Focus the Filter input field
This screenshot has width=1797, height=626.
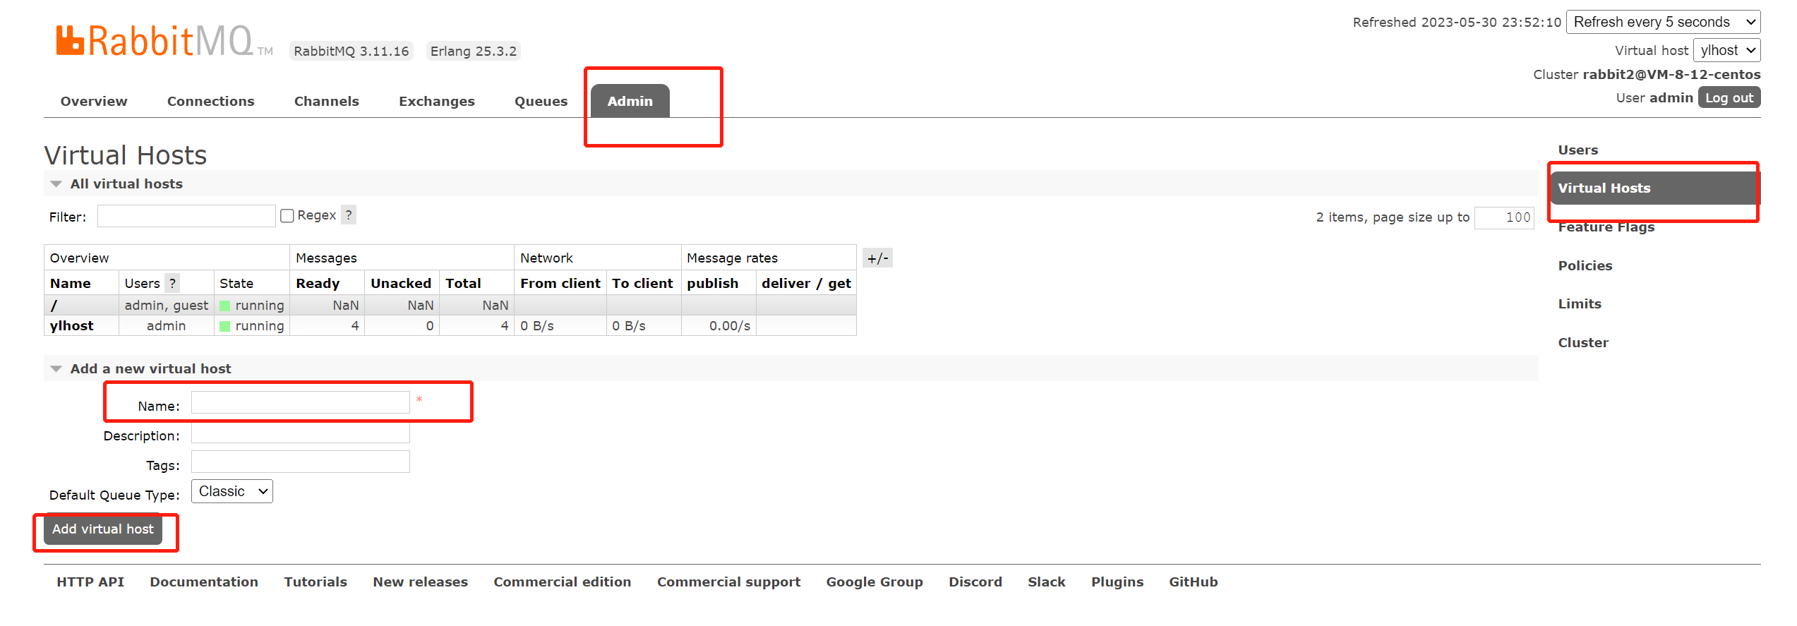(x=186, y=216)
